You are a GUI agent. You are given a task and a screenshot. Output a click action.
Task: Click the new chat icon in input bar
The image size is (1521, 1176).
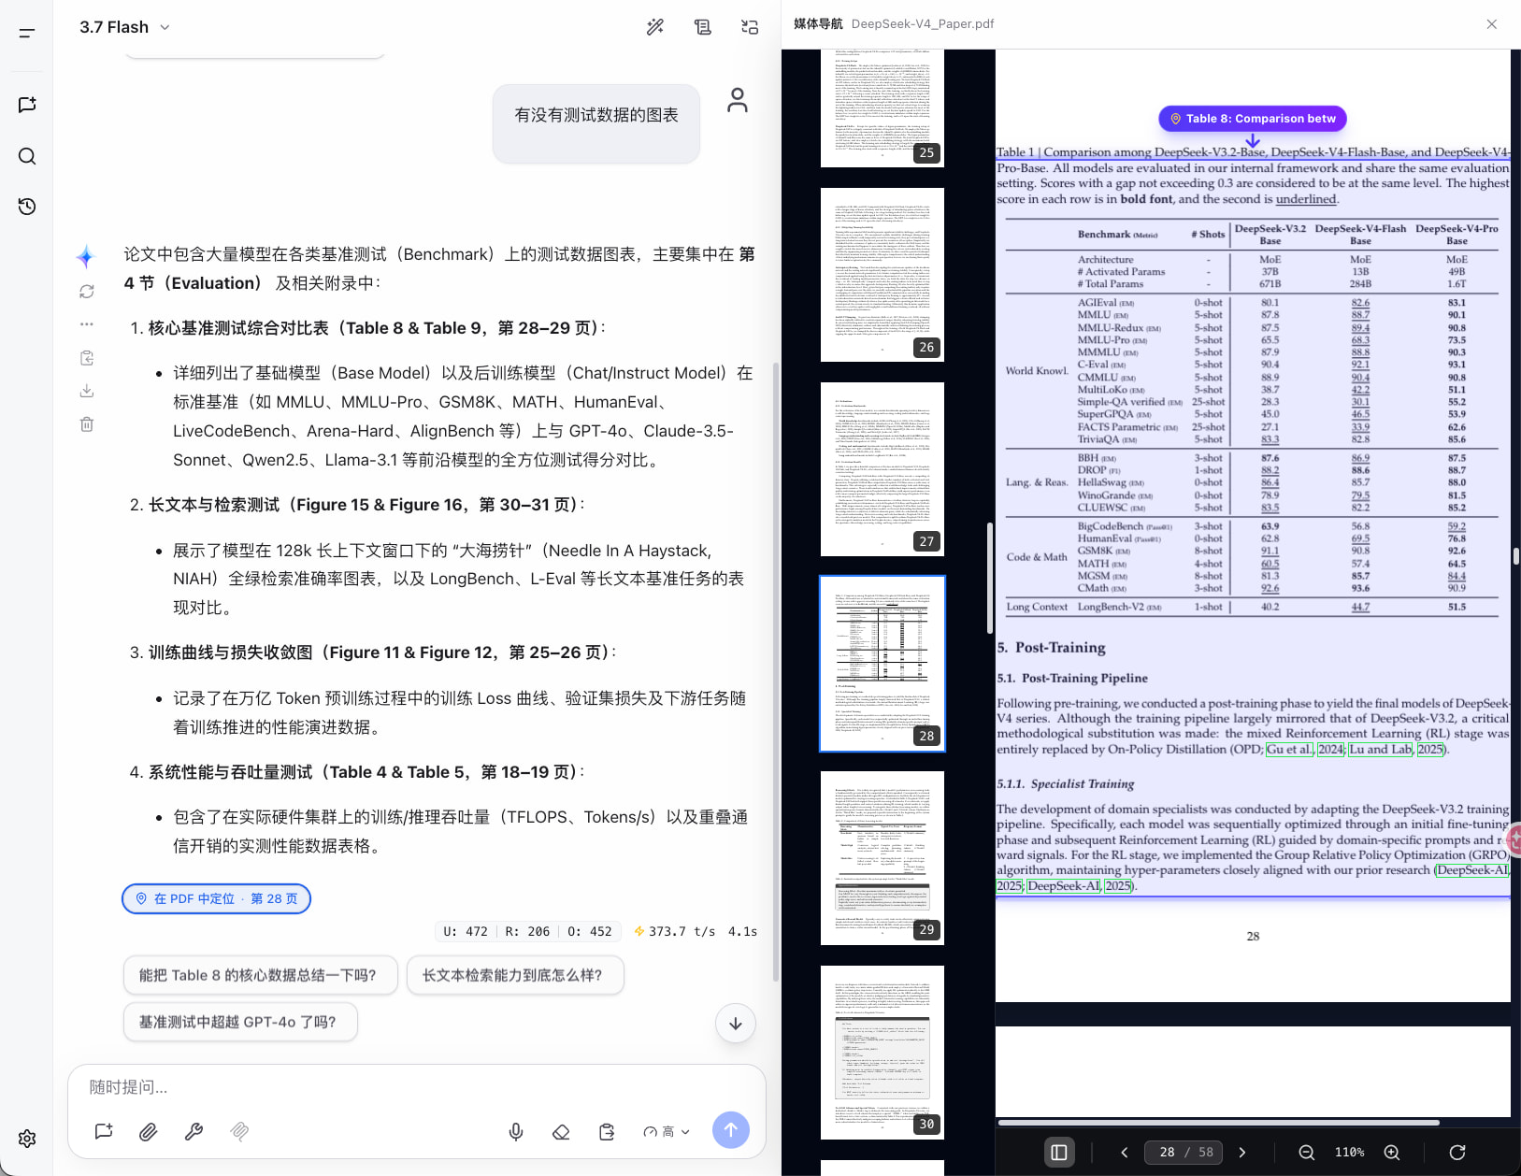pyautogui.click(x=104, y=1131)
